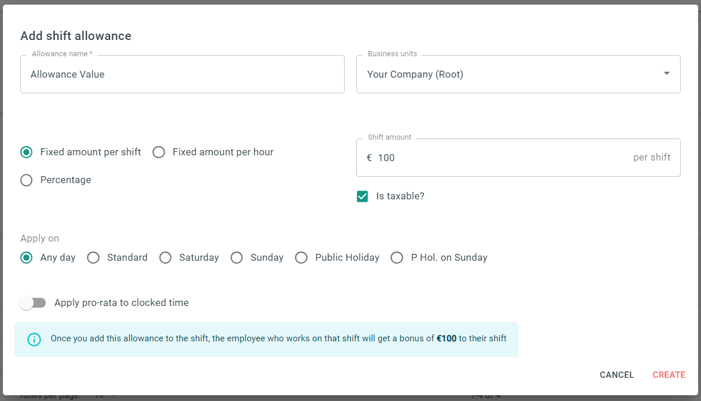Apply allowance on Saturday

(165, 257)
